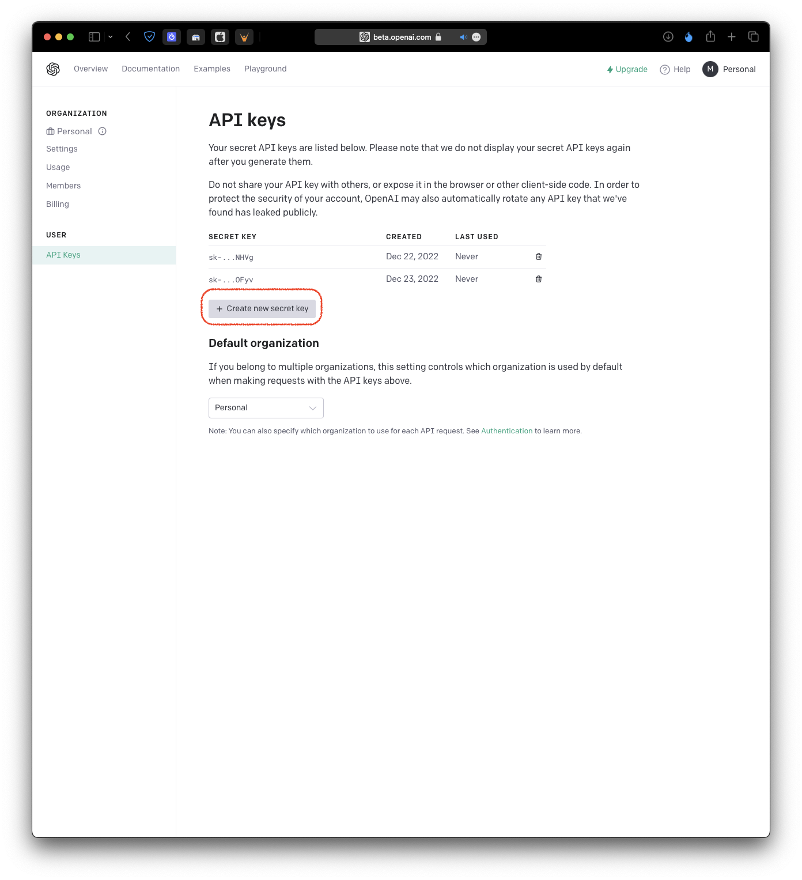Viewport: 802px width, 880px height.
Task: Delete the sk-...NHVg secret key
Action: click(539, 256)
